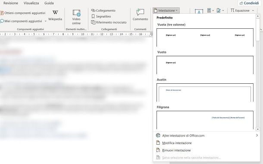Click the Equazione button
This screenshot has height=164, width=263.
pos(240,10)
